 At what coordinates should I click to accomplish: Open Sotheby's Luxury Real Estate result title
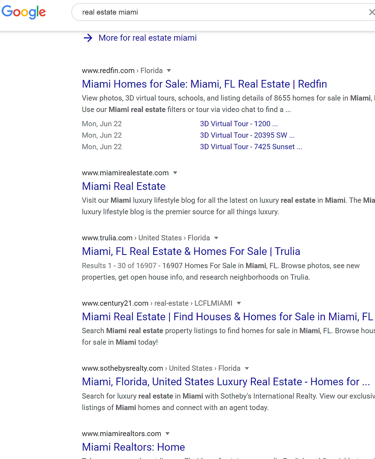226,381
